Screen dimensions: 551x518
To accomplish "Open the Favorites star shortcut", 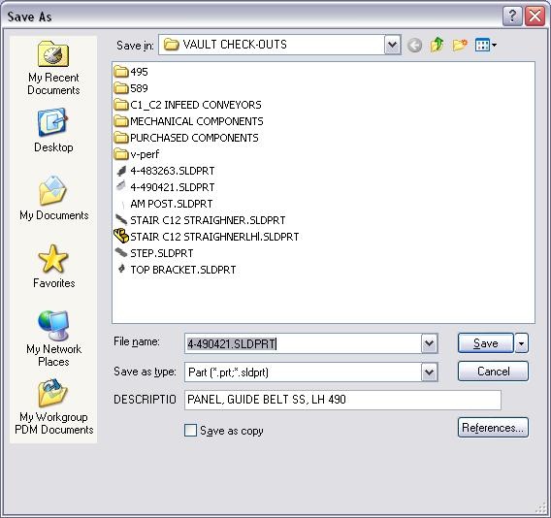I will click(53, 267).
